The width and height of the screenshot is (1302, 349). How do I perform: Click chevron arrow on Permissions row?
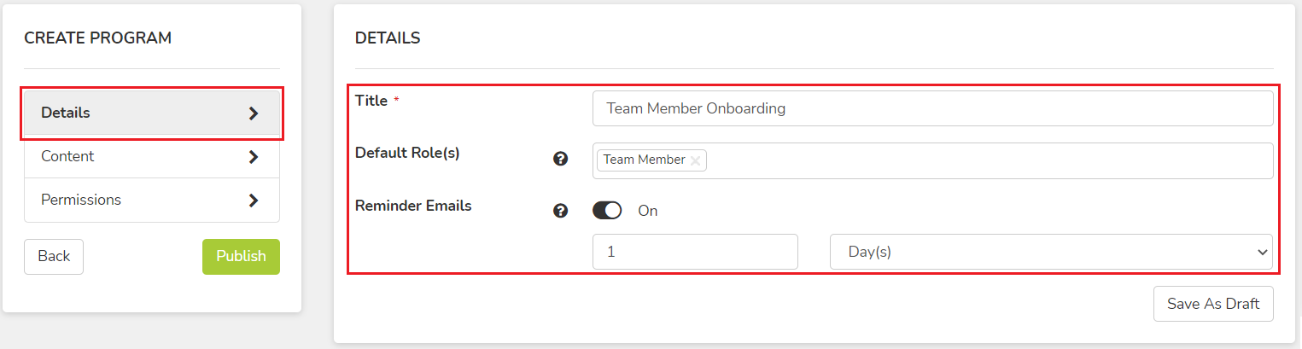coord(253,201)
